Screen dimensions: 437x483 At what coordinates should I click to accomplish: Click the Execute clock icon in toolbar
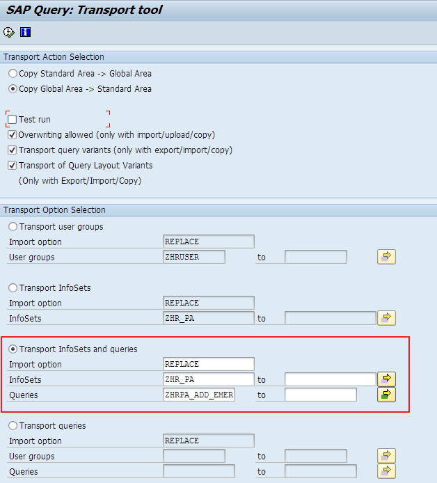click(x=9, y=32)
